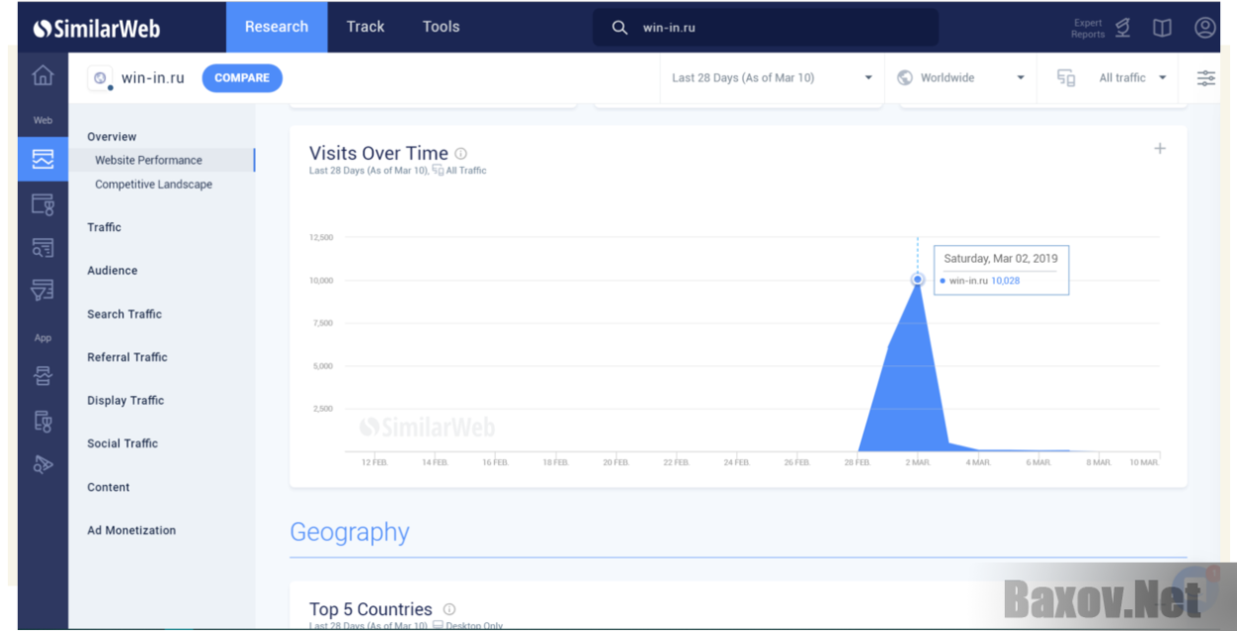
Task: Click the Top 5 Countries info icon
Action: [x=449, y=609]
